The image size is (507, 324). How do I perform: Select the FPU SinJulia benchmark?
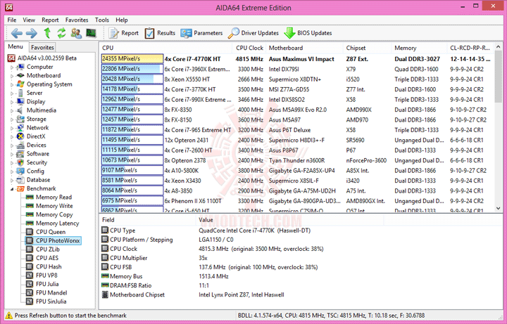click(51, 302)
